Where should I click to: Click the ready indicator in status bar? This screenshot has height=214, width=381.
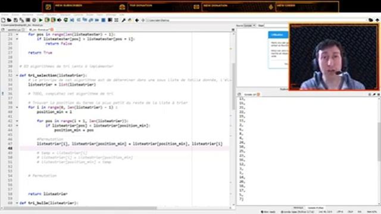(x=268, y=212)
